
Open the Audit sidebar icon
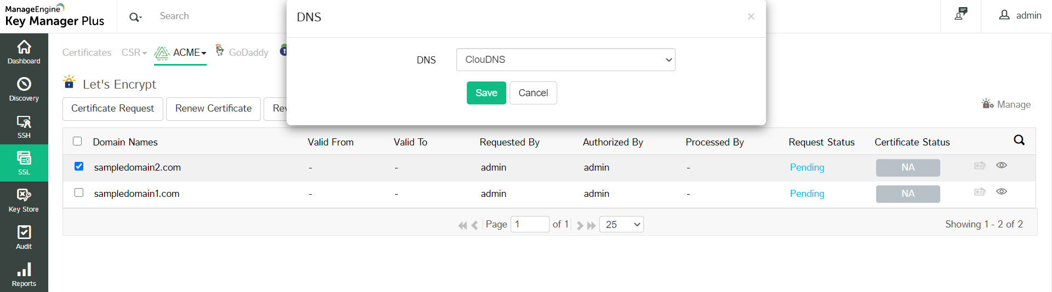[x=24, y=237]
